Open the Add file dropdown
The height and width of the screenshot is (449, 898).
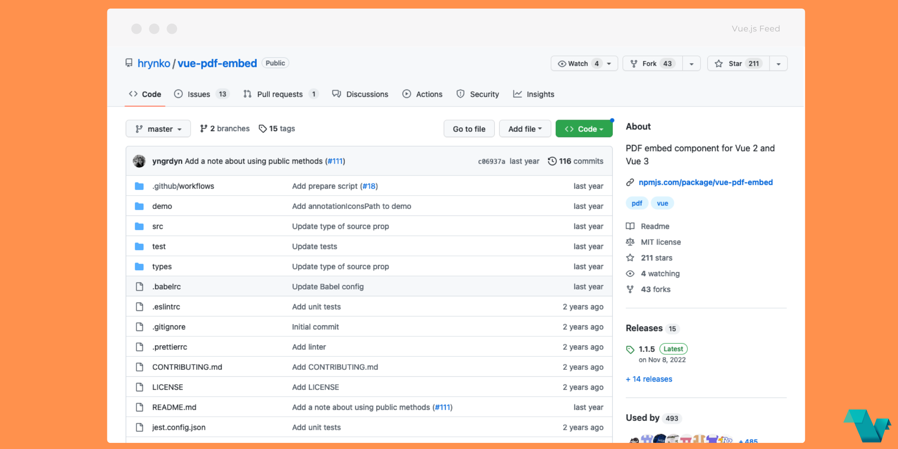(525, 129)
